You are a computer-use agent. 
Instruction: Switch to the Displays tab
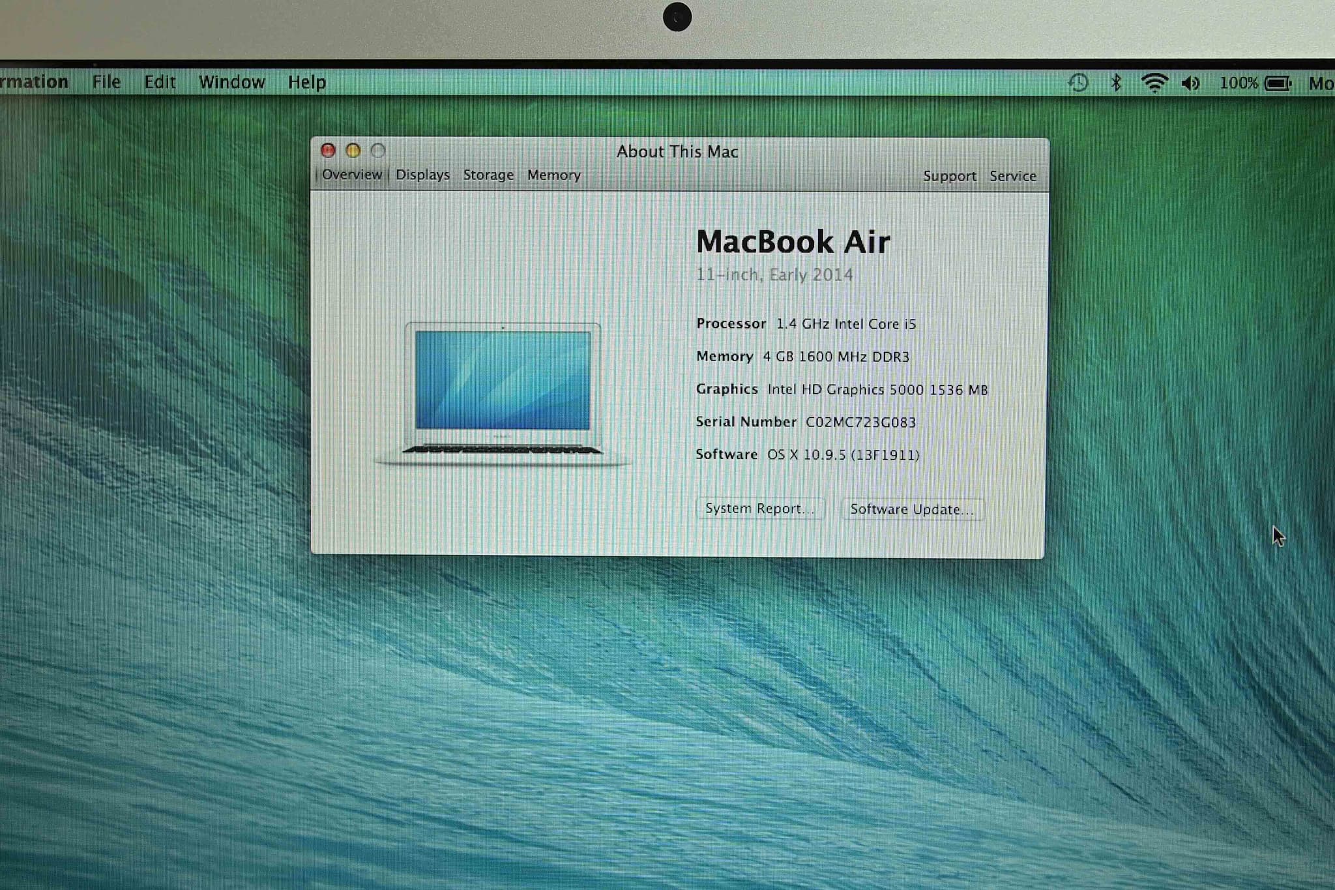point(422,175)
